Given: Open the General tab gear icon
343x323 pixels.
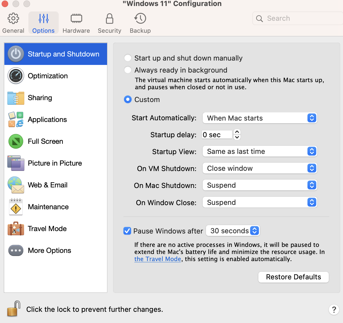Looking at the screenshot, I should 13,19.
